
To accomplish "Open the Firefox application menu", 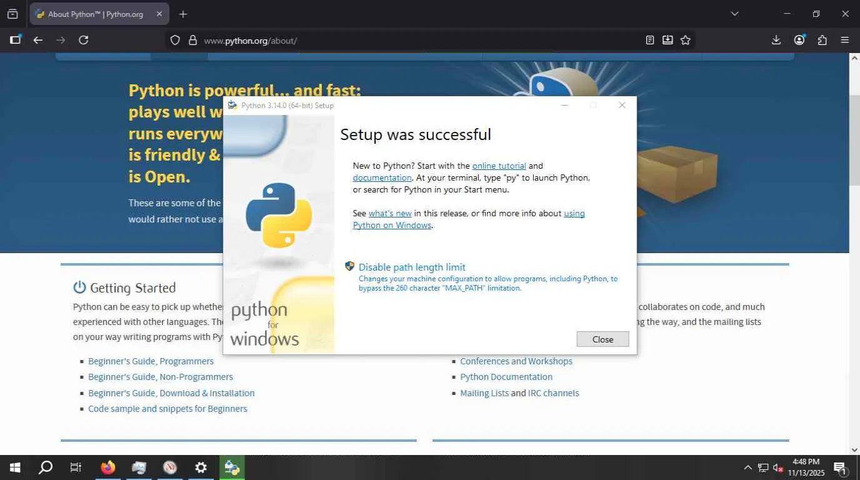I will [845, 40].
